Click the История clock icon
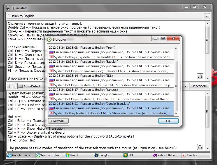The height and width of the screenshot is (165, 217). click(x=49, y=39)
